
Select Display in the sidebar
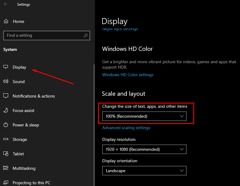[19, 67]
